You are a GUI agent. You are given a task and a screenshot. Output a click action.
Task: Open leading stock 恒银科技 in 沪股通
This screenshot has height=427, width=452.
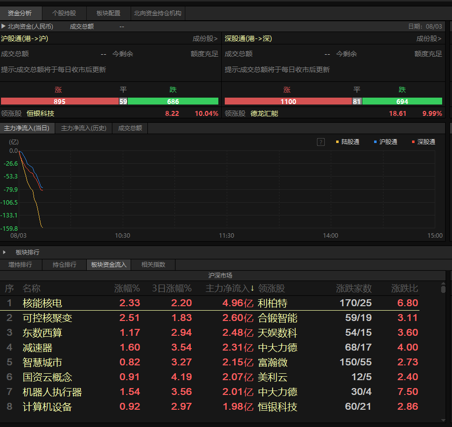click(40, 113)
